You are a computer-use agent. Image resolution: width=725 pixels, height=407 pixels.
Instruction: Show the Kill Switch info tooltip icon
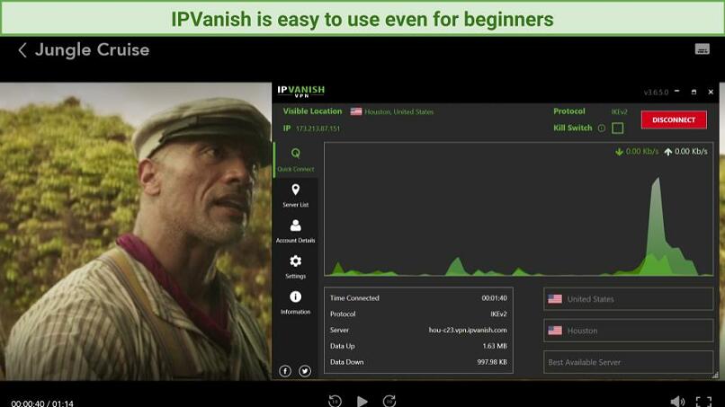601,128
